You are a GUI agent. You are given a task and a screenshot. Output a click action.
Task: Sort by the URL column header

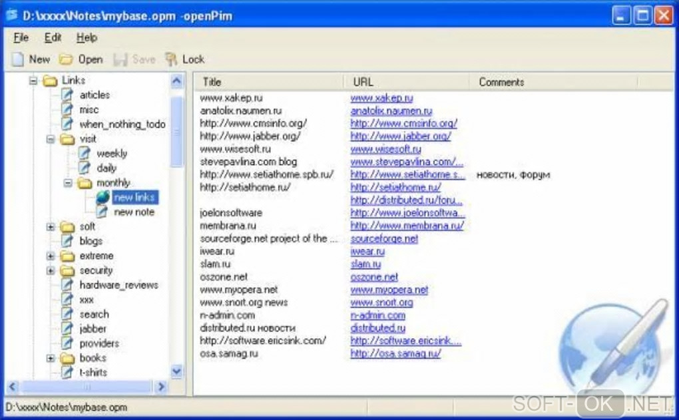(x=407, y=82)
